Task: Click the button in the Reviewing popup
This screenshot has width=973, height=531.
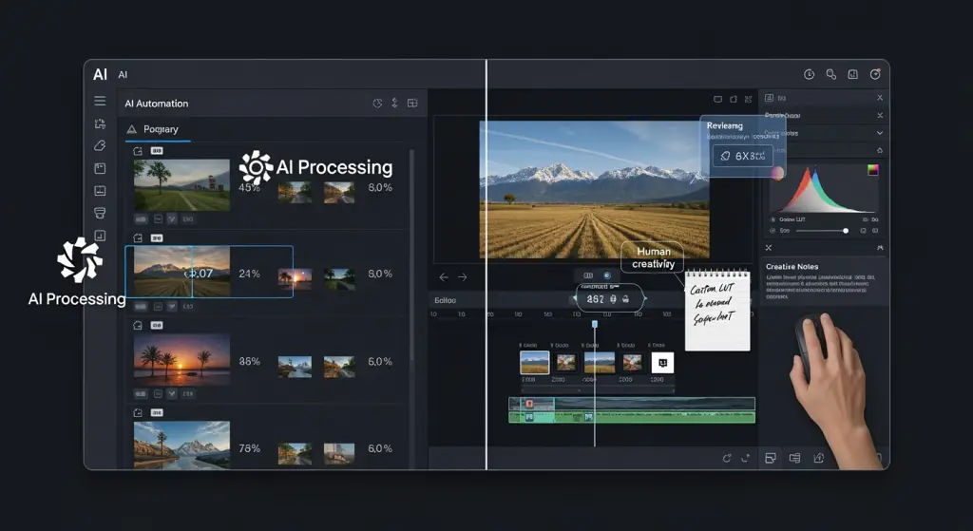Action: tap(743, 156)
